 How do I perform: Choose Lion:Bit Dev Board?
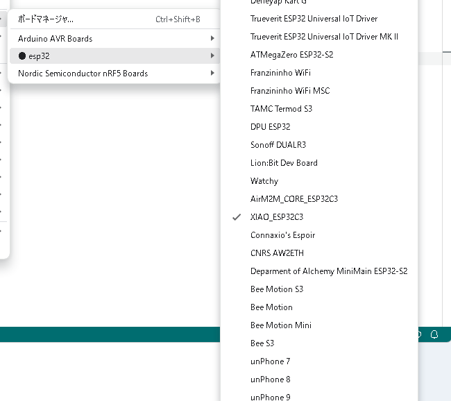click(319, 163)
